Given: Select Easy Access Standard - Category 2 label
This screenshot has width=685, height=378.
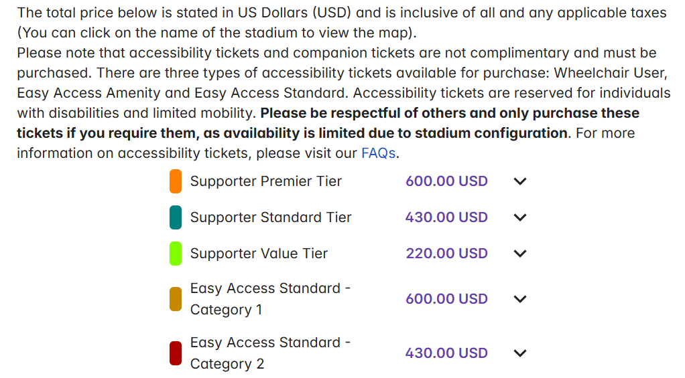Looking at the screenshot, I should click(x=270, y=353).
